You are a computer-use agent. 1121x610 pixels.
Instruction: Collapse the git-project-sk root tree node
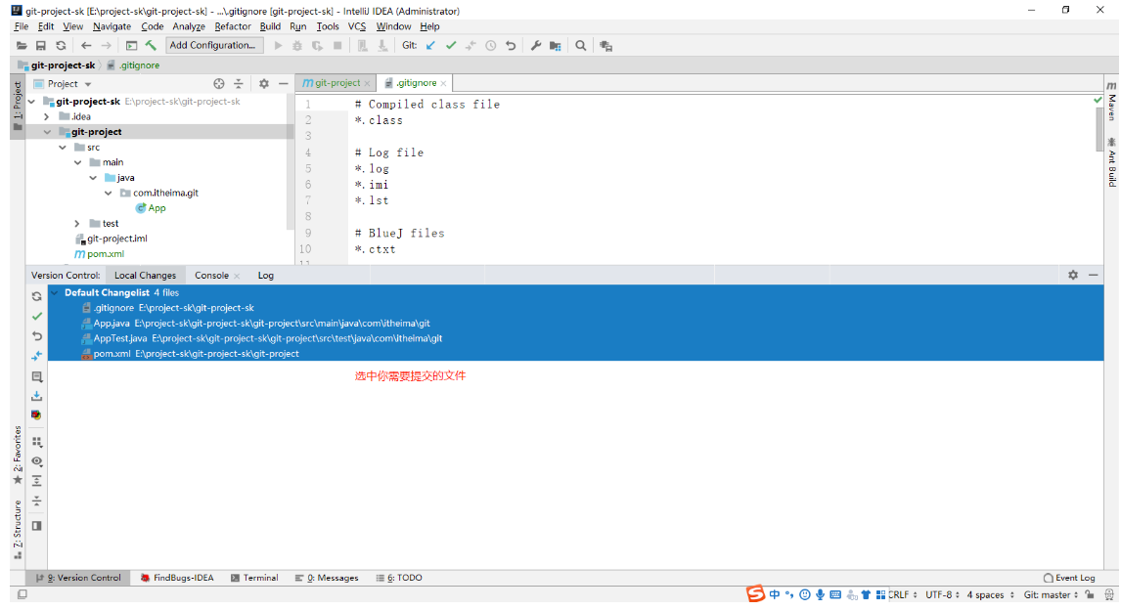(31, 102)
